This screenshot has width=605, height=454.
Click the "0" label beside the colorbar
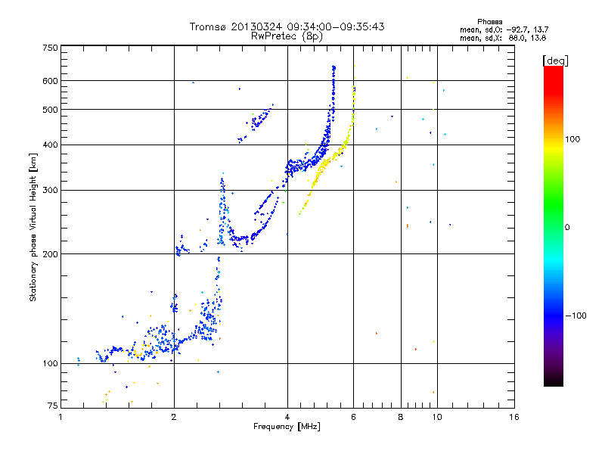(567, 228)
